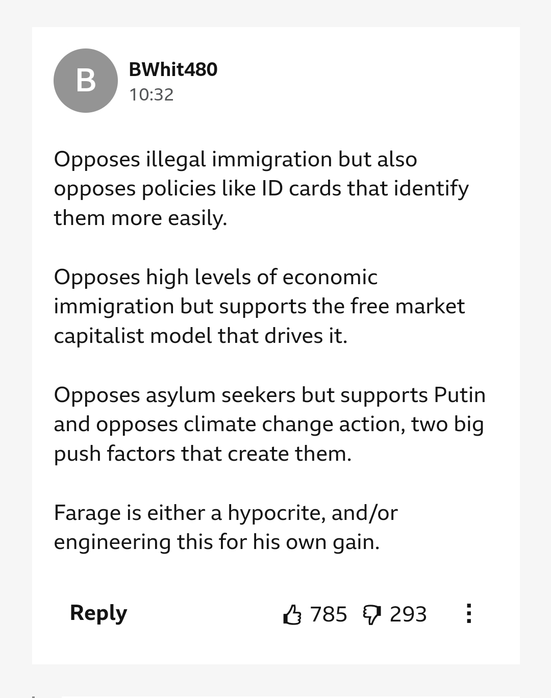Click the word "Putin" in comment

(460, 395)
